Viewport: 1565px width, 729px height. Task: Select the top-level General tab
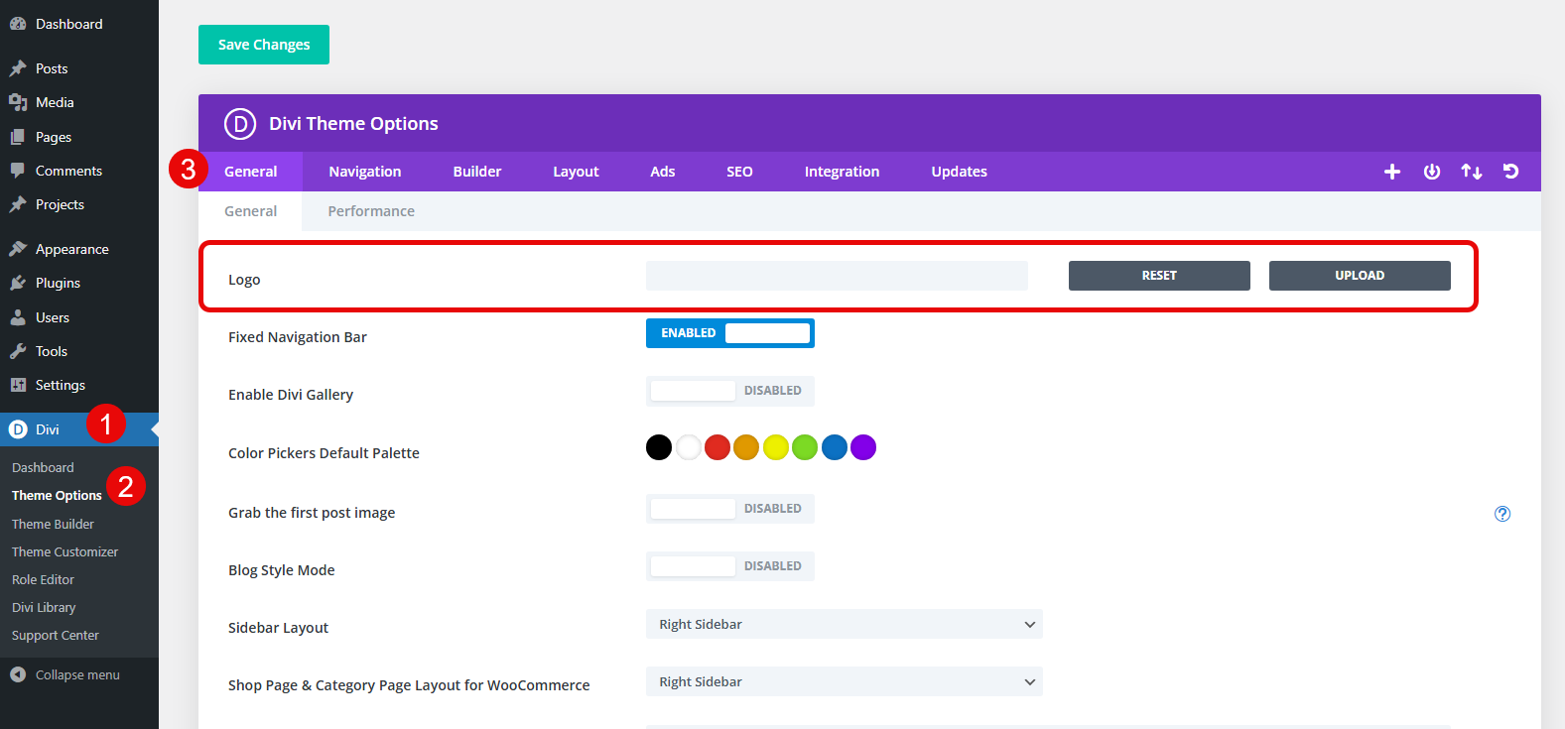[251, 172]
